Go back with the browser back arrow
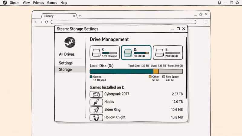This screenshot has width=242, height=136. click(x=36, y=22)
